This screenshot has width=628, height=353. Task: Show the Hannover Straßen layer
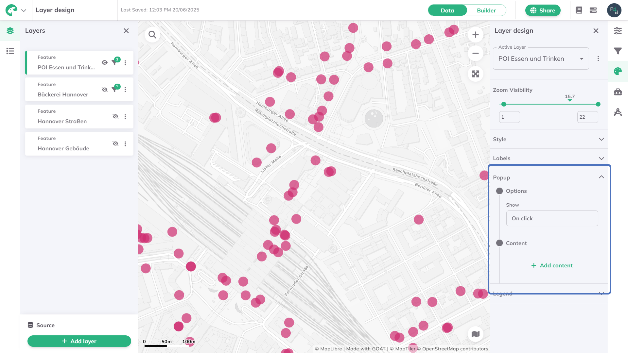coord(115,116)
